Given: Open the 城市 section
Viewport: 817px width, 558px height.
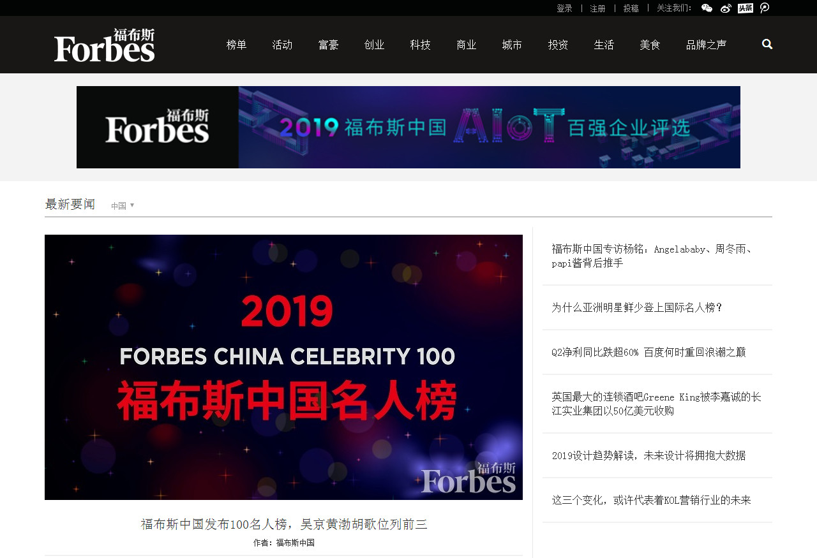Looking at the screenshot, I should click(x=512, y=45).
